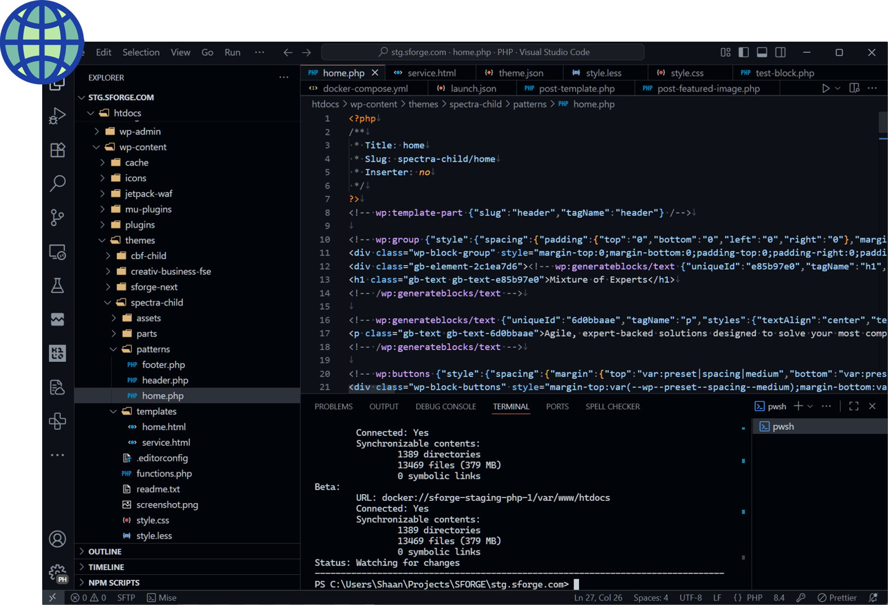Split the editor to the right

854,88
